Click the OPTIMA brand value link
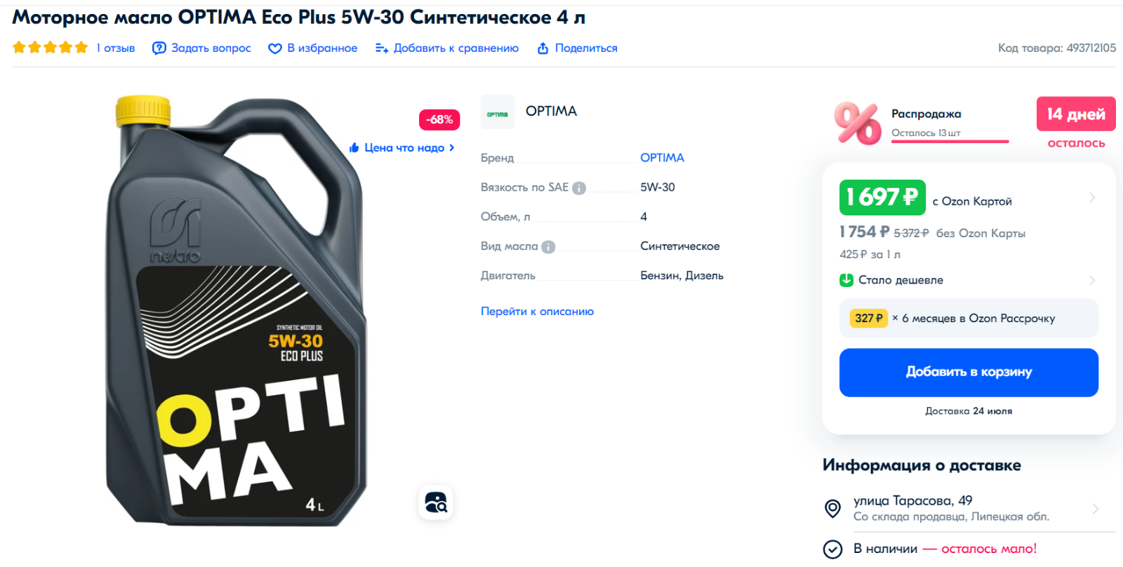The image size is (1123, 567). pyautogui.click(x=662, y=157)
